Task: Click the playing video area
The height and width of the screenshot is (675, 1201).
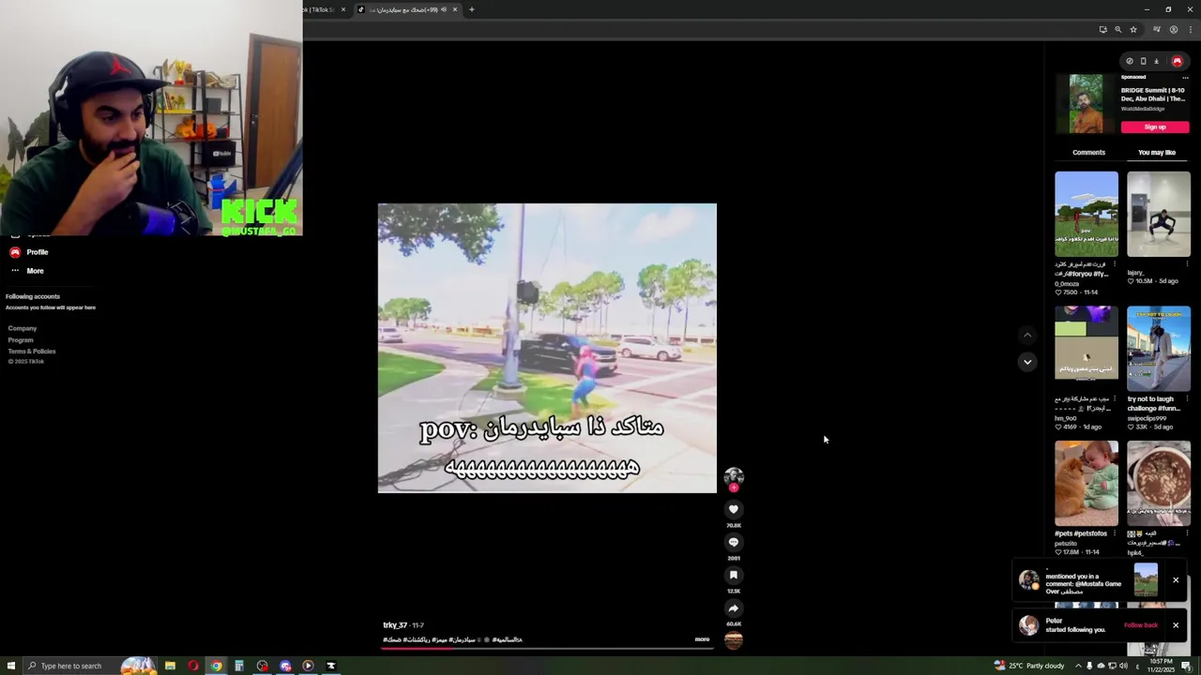Action: [x=547, y=348]
